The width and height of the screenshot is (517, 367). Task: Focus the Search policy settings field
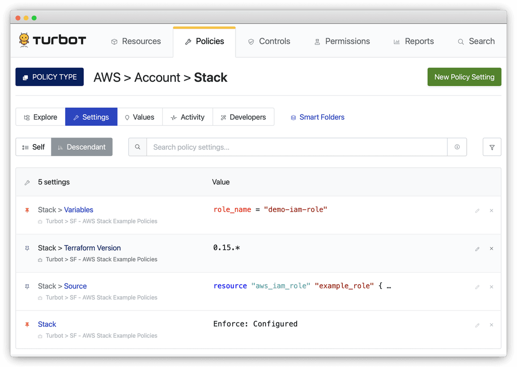(x=297, y=147)
